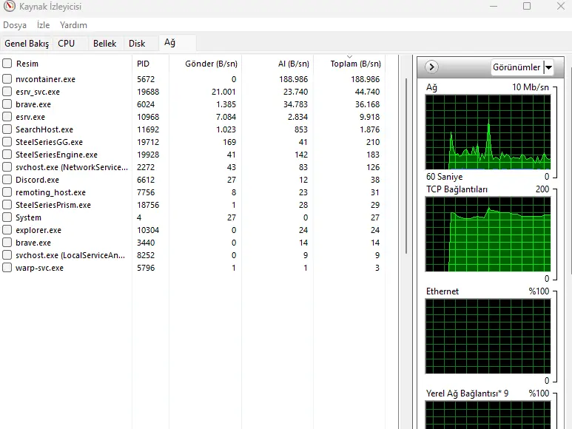
Task: Click PID value 11692
Action: 148,129
